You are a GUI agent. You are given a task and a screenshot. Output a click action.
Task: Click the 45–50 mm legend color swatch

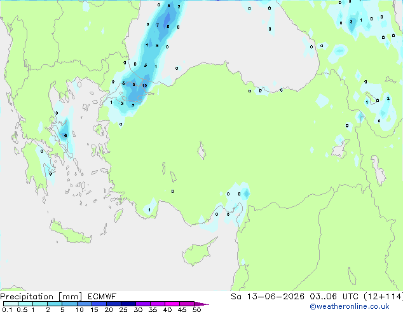coord(187,304)
